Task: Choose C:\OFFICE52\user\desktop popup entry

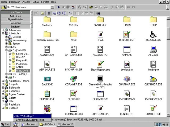Action: click(x=32, y=120)
